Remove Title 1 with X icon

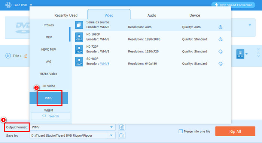point(259,49)
